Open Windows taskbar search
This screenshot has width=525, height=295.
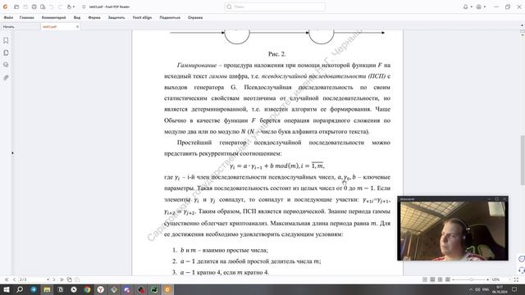click(x=20, y=289)
